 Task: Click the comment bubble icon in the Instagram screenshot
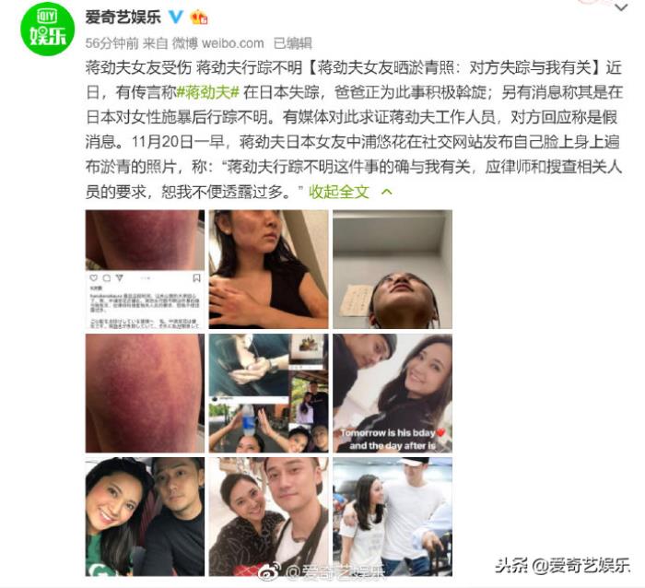[x=107, y=278]
